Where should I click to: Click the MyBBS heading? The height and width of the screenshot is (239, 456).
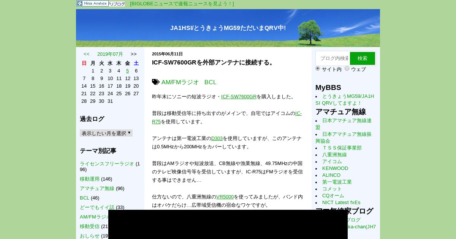pyautogui.click(x=328, y=87)
